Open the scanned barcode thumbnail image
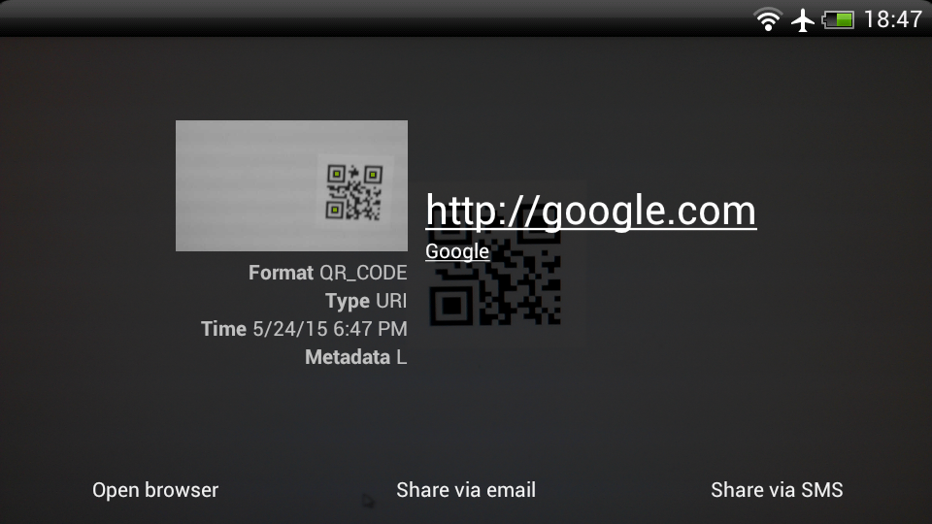This screenshot has height=524, width=932. pos(292,185)
